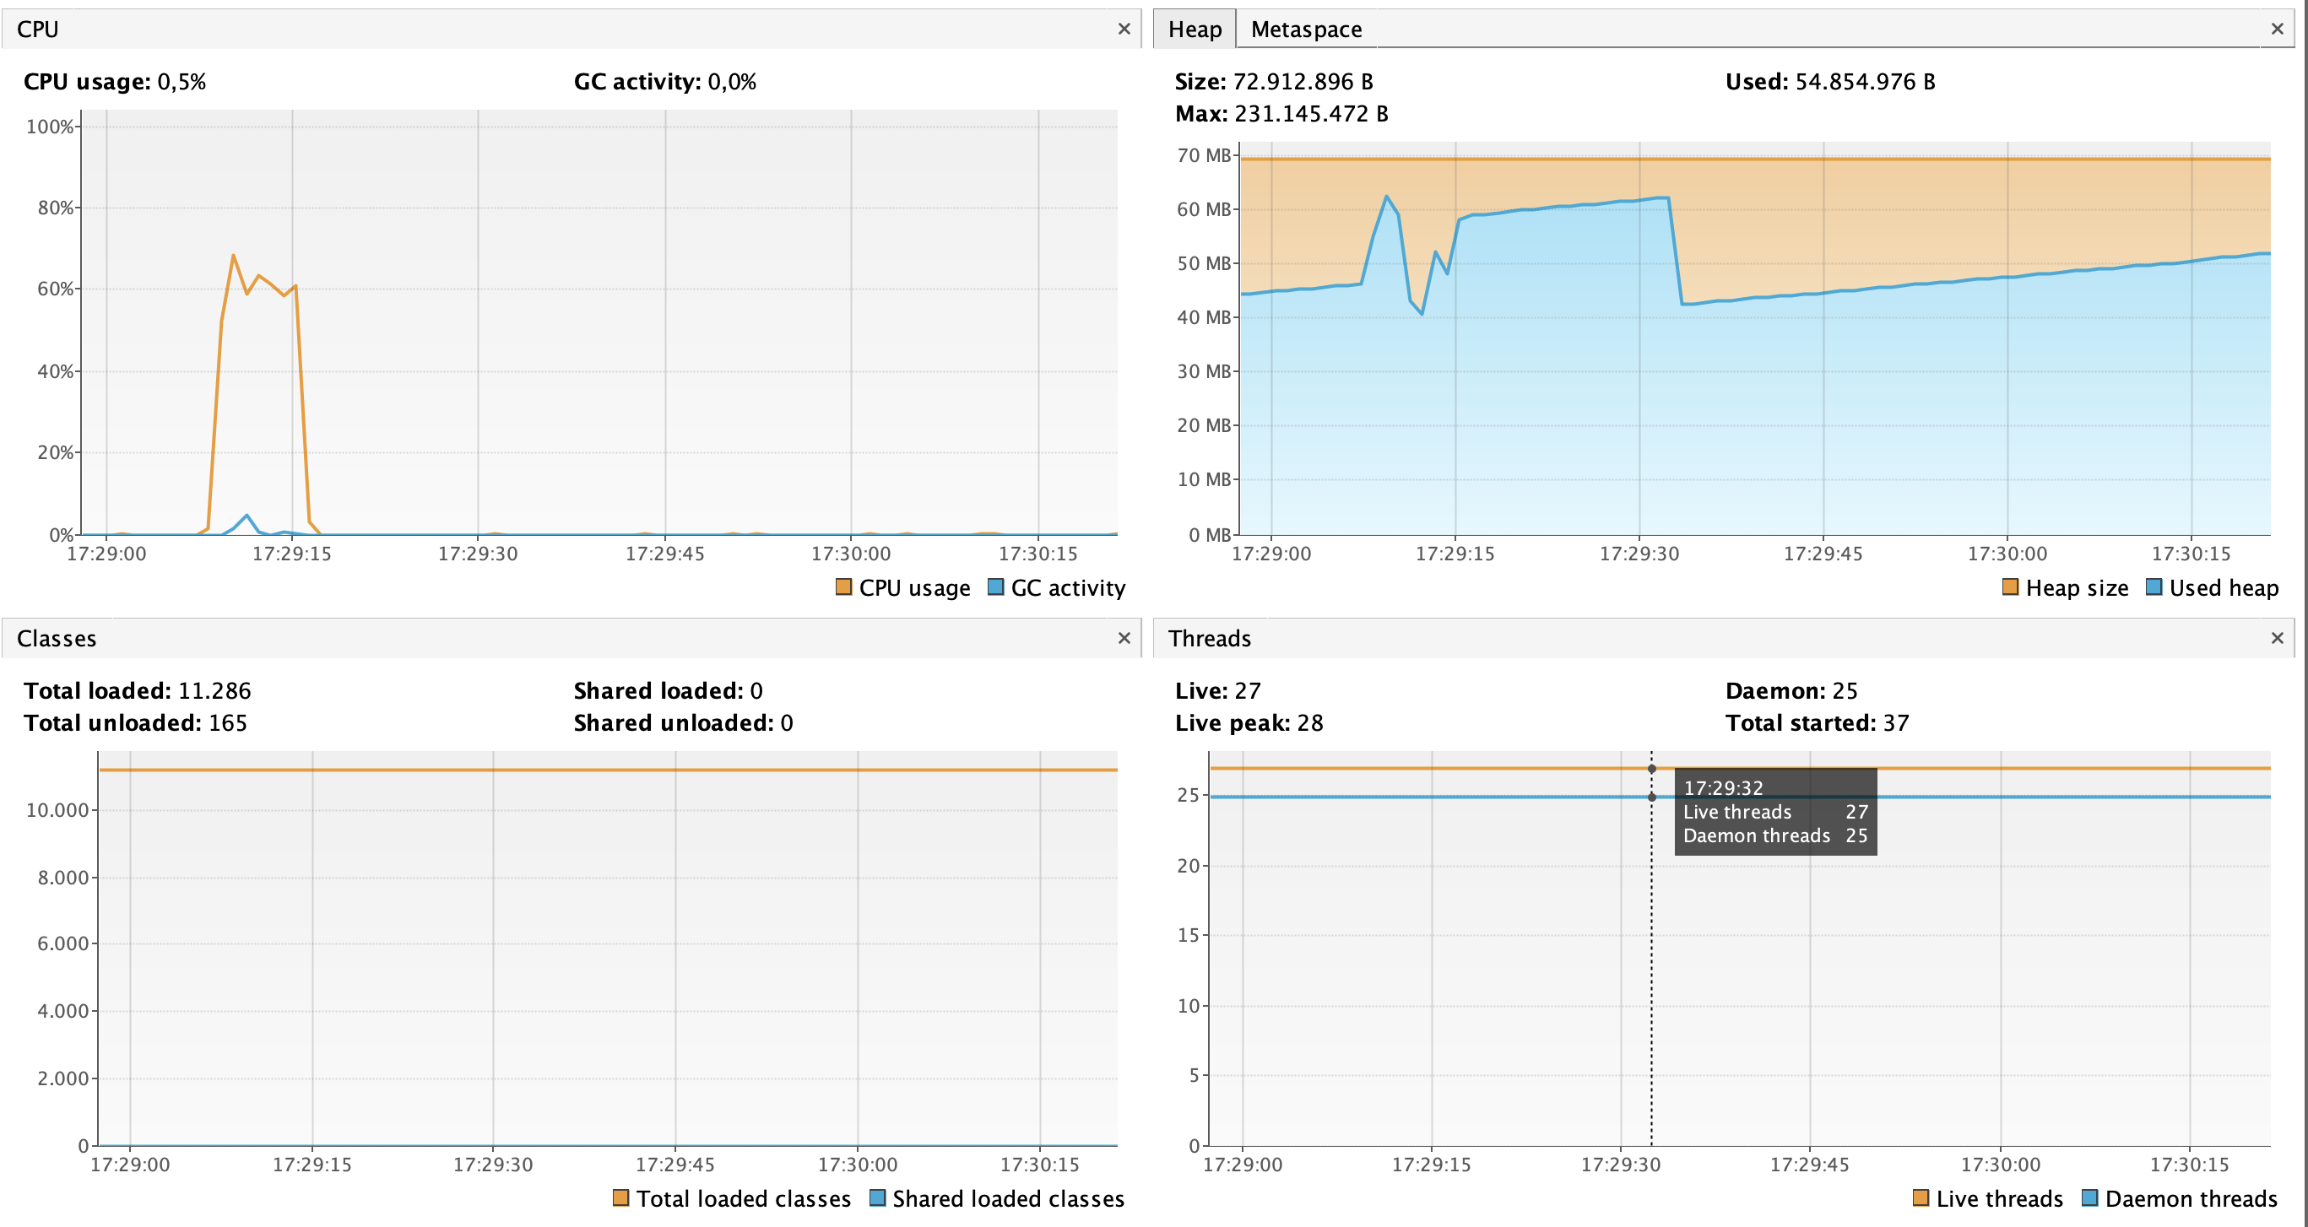Click the Total loaded 11.286 value

coord(214,690)
